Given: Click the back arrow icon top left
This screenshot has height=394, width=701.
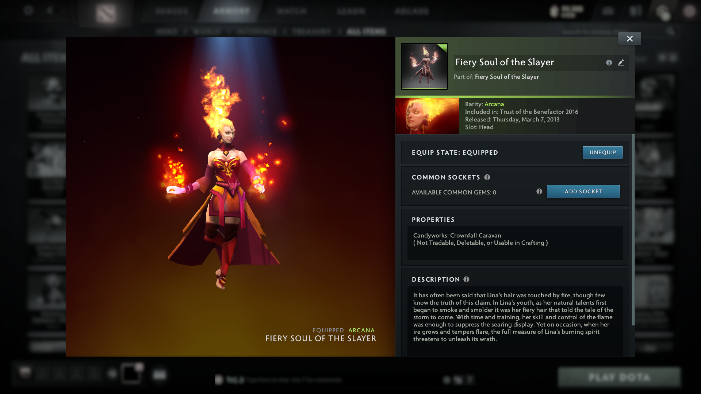Looking at the screenshot, I should 50,11.
